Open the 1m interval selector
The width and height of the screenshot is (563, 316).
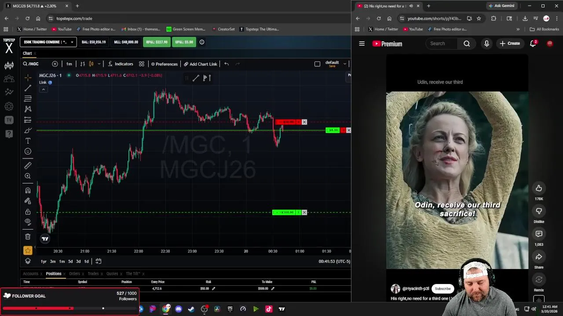click(69, 64)
